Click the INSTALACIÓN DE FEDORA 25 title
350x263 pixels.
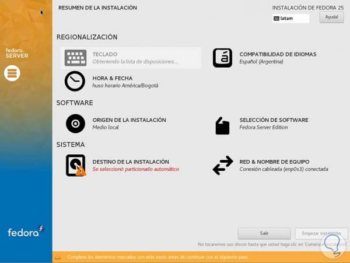308,8
